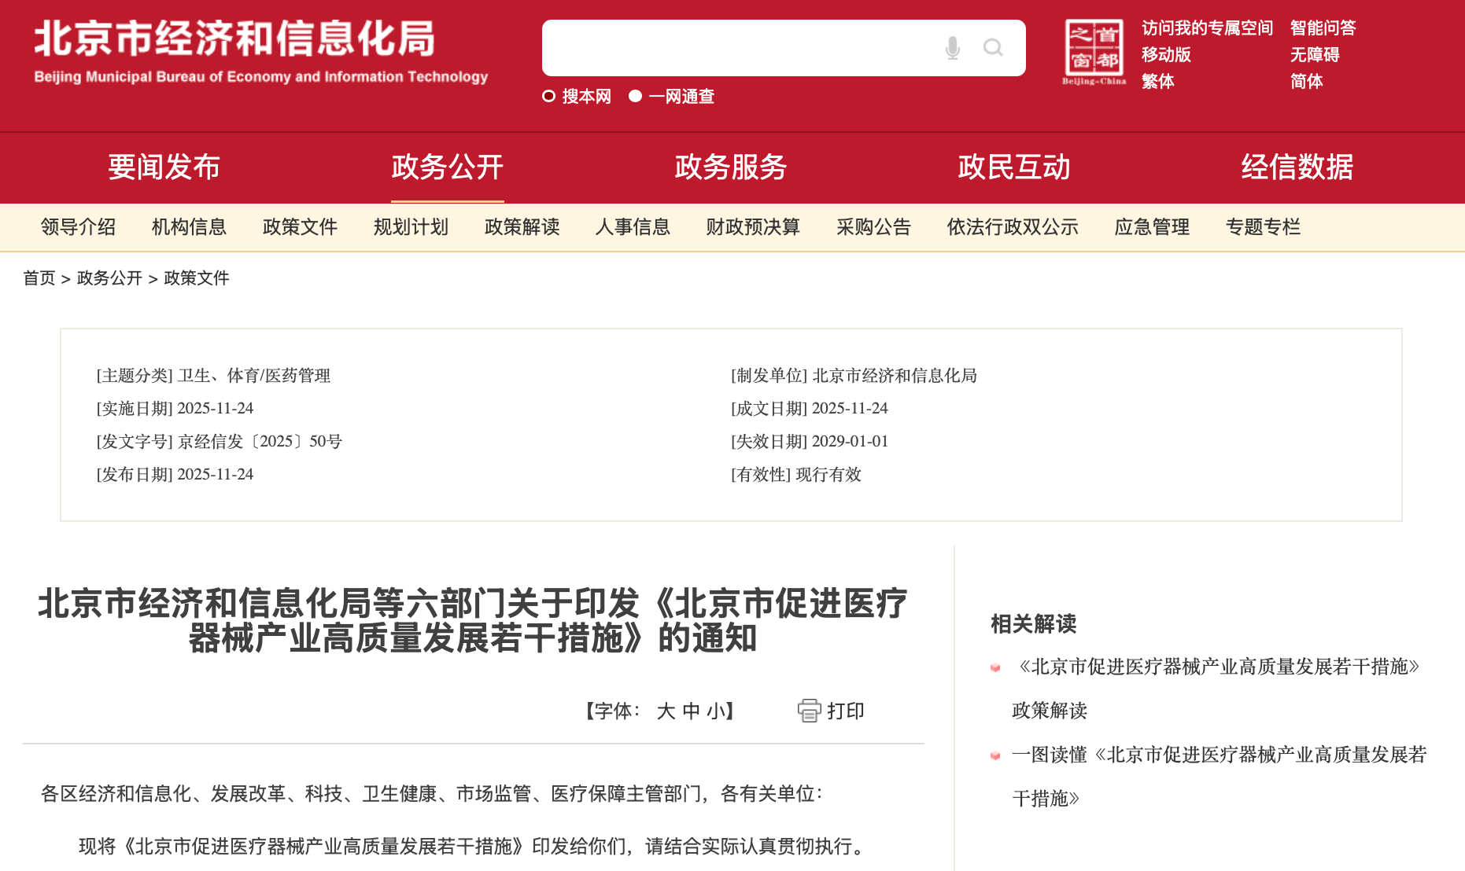Image resolution: width=1465 pixels, height=871 pixels.
Task: Open the 采购公告 submenu item
Action: (873, 227)
